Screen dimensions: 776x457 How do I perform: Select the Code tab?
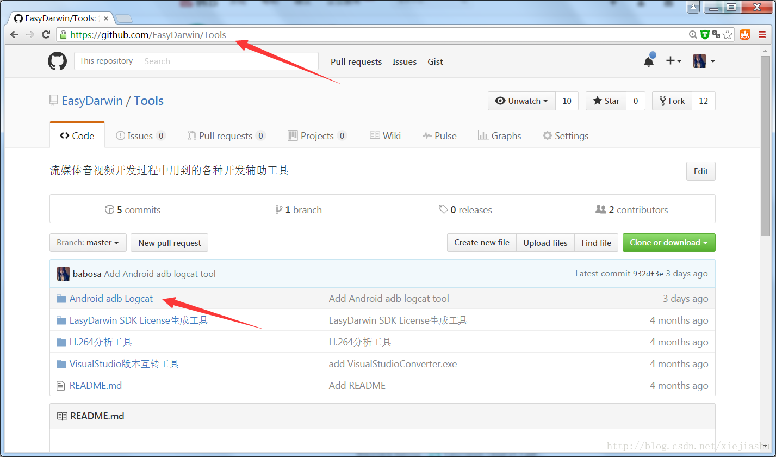[x=77, y=135]
